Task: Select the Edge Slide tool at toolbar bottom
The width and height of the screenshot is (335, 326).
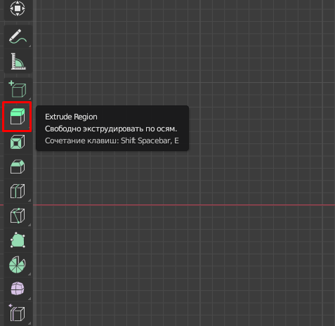Action: (18, 313)
